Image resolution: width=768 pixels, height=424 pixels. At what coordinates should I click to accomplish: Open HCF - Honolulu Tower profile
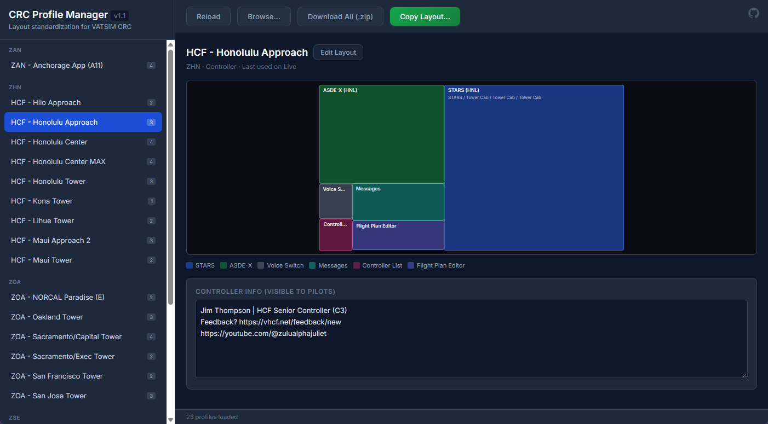pyautogui.click(x=83, y=181)
